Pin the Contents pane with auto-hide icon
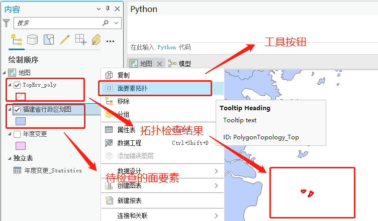Image resolution: width=378 pixels, height=221 pixels. tap(108, 9)
